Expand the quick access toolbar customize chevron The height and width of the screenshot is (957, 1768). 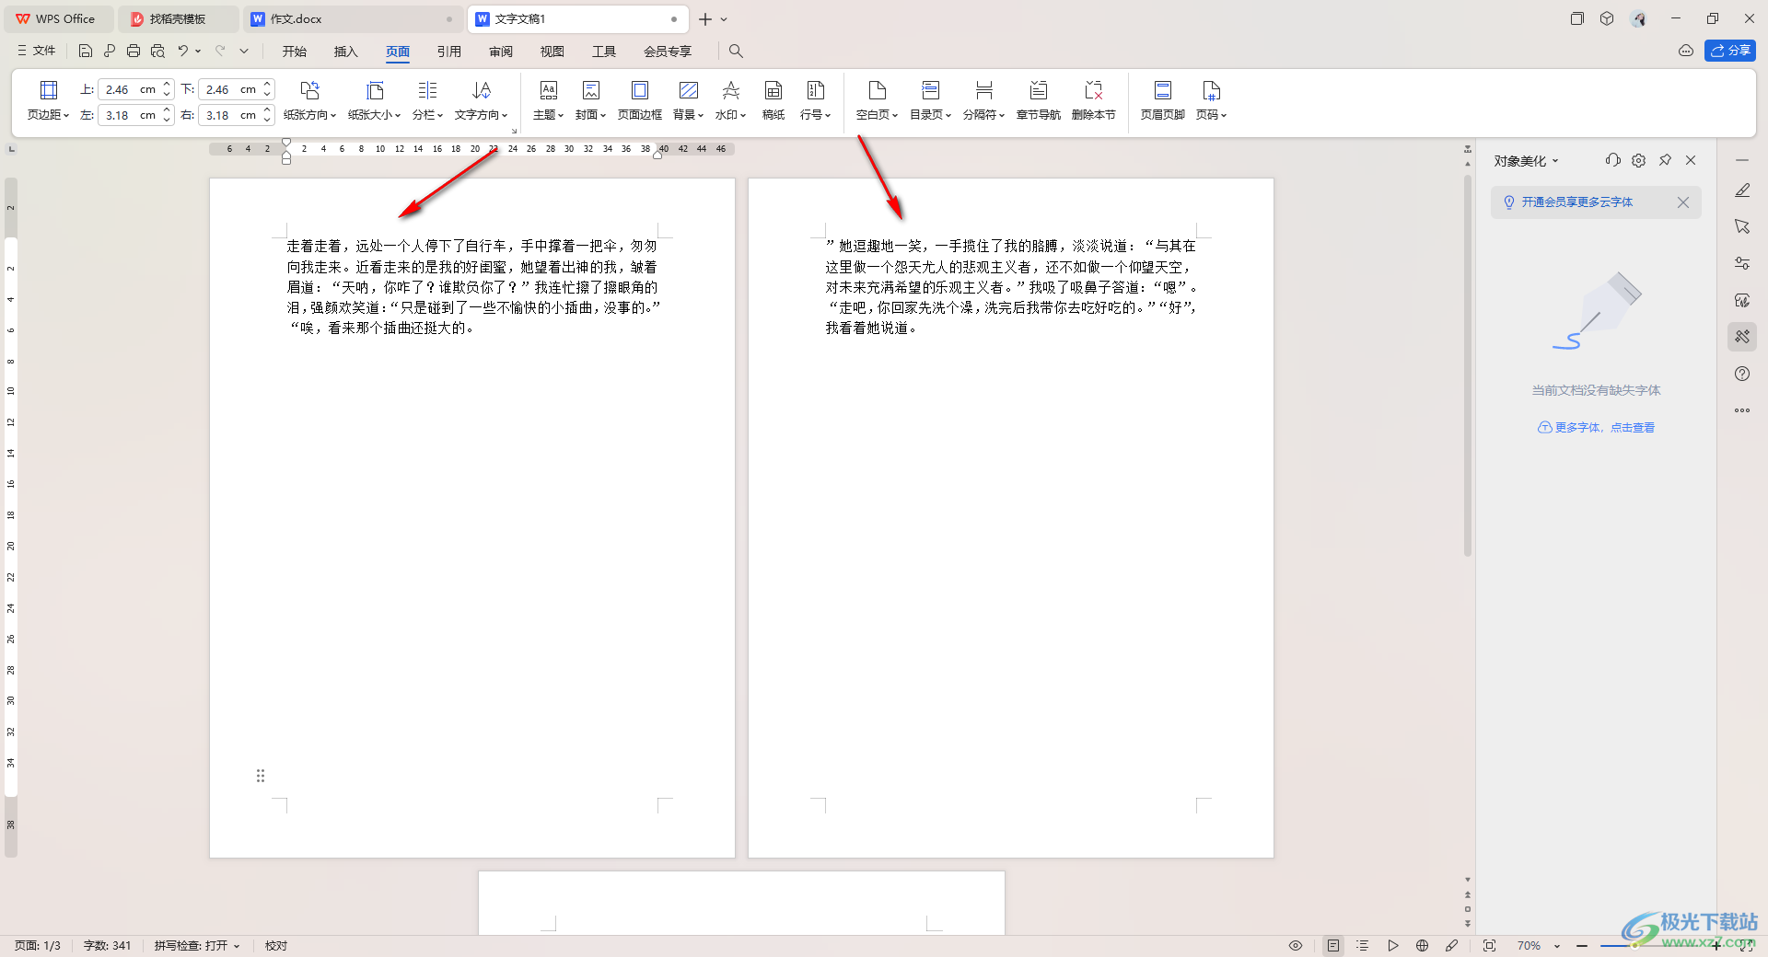[244, 51]
